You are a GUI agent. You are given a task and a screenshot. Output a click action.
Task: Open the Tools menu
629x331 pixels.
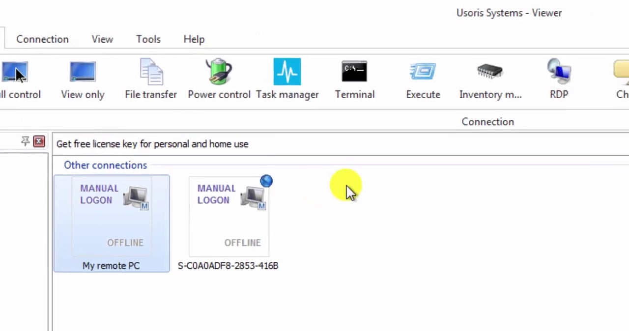pyautogui.click(x=148, y=39)
